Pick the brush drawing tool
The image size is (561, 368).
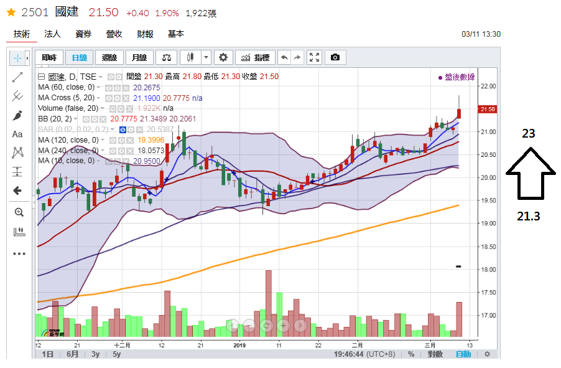(17, 115)
